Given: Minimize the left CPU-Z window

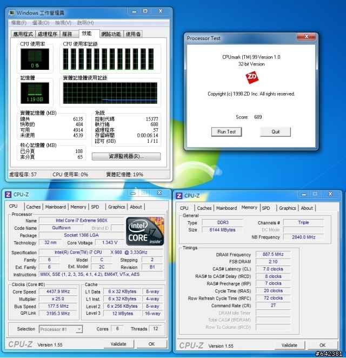Looking at the screenshot, I should pos(133,193).
